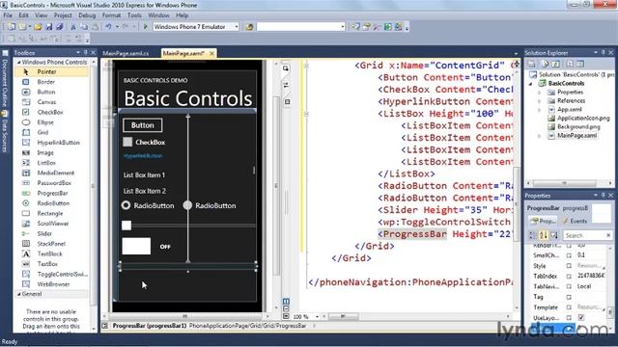Click the Button control in the designer
The height and width of the screenshot is (347, 618).
(142, 125)
